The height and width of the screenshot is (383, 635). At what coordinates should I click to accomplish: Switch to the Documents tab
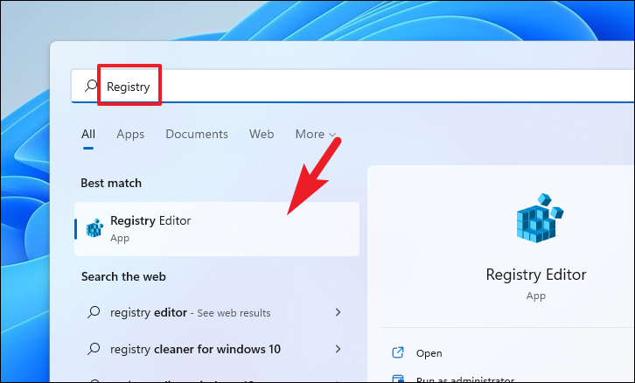point(197,134)
